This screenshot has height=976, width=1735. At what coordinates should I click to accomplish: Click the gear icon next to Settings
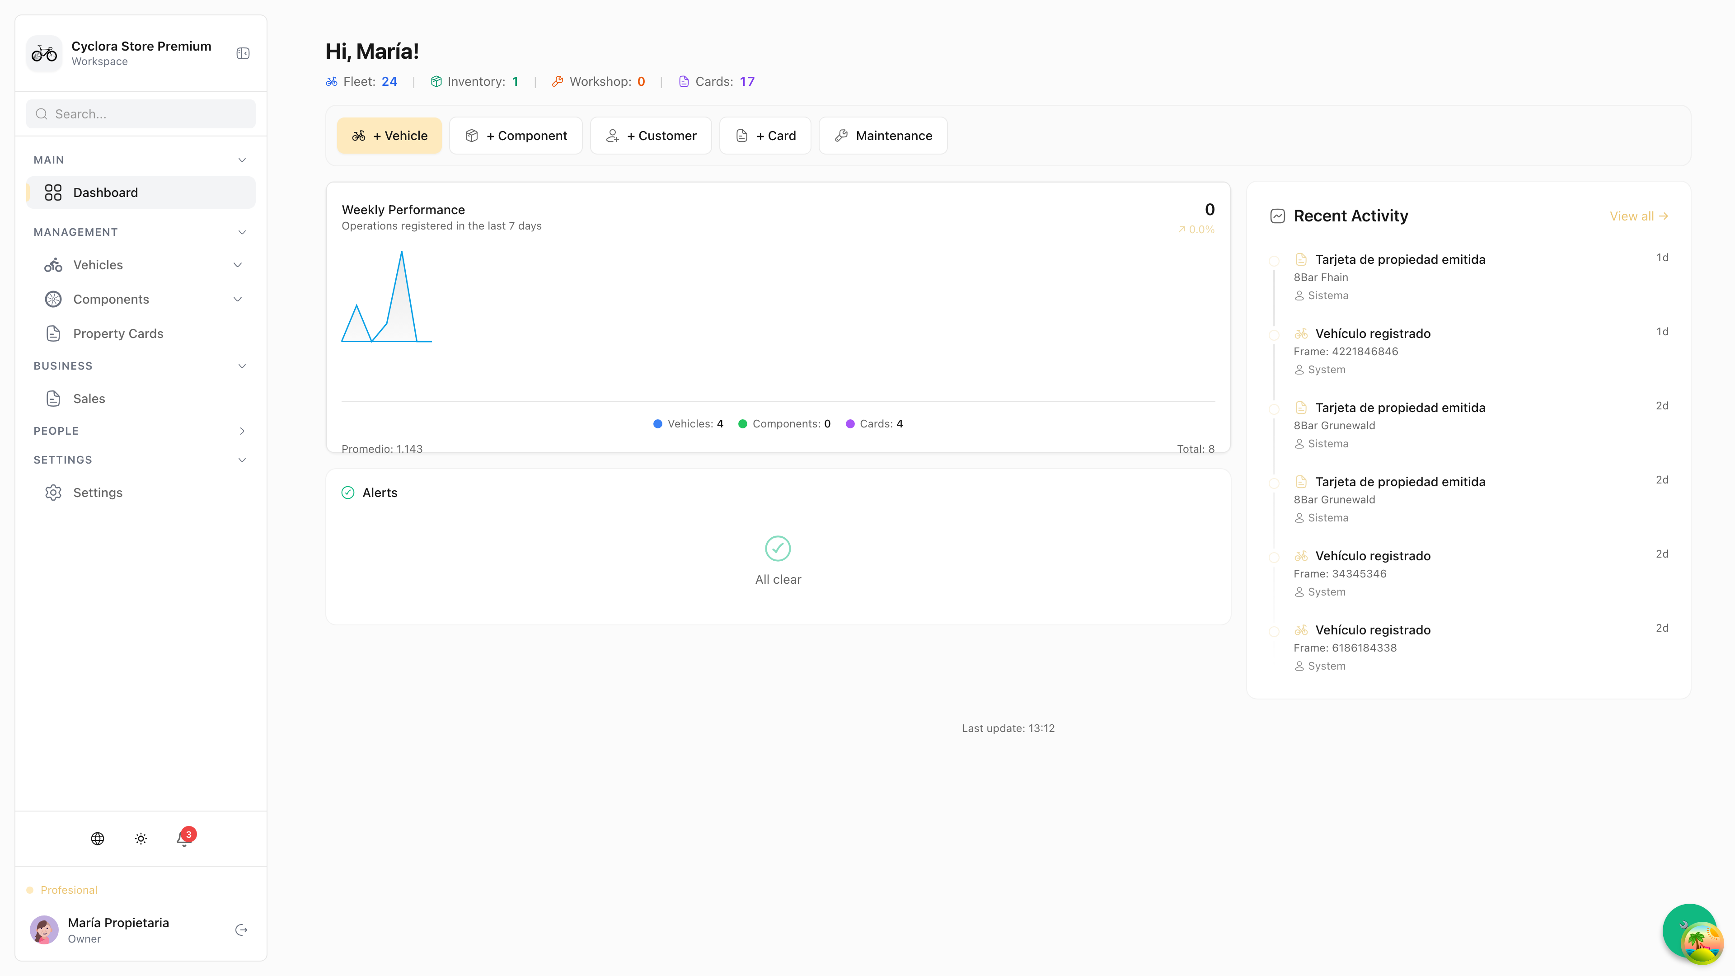[53, 493]
